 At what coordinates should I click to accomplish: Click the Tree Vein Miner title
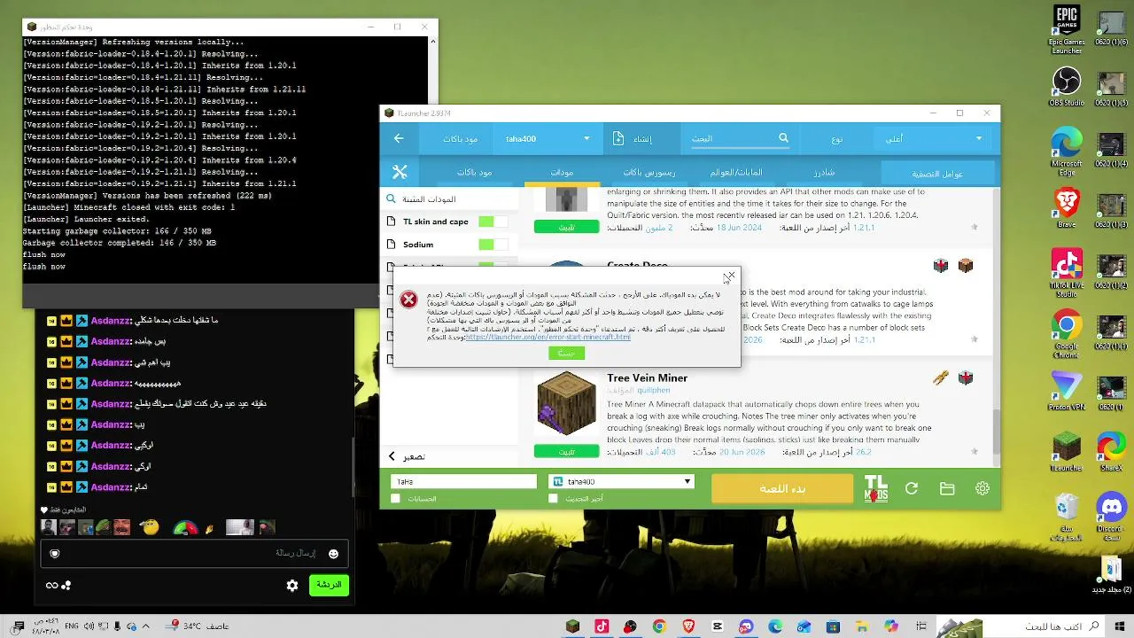coord(648,377)
